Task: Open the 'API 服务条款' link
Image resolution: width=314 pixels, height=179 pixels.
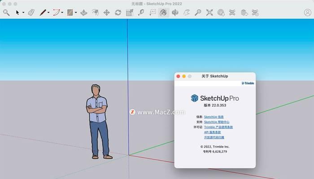Action: pyautogui.click(x=212, y=132)
